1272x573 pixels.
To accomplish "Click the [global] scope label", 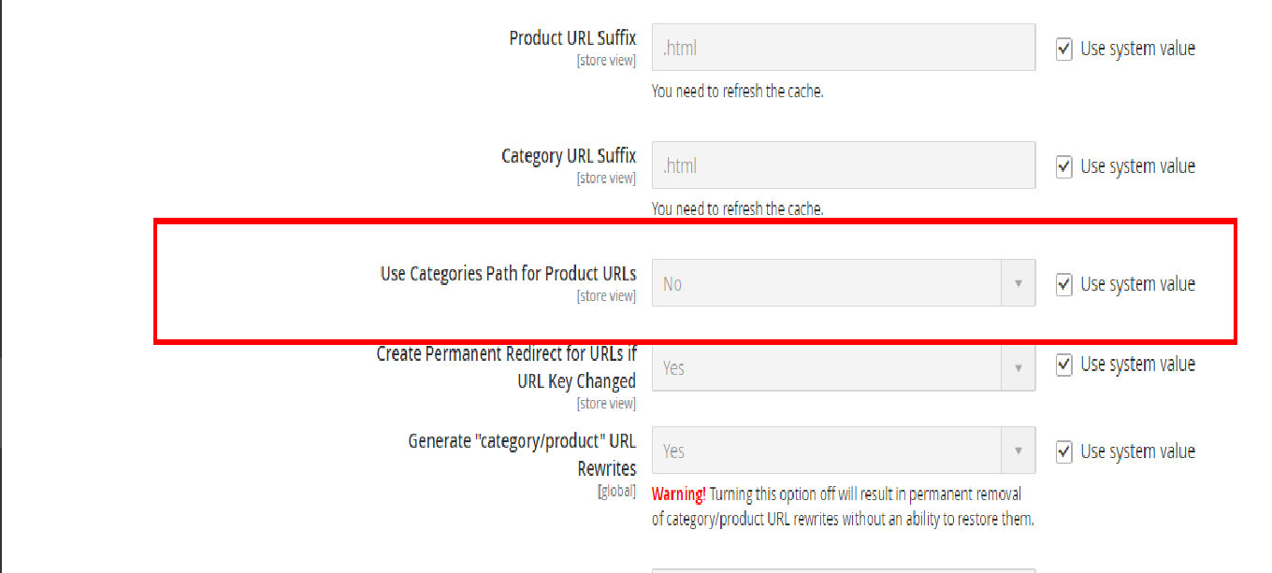I will point(616,492).
